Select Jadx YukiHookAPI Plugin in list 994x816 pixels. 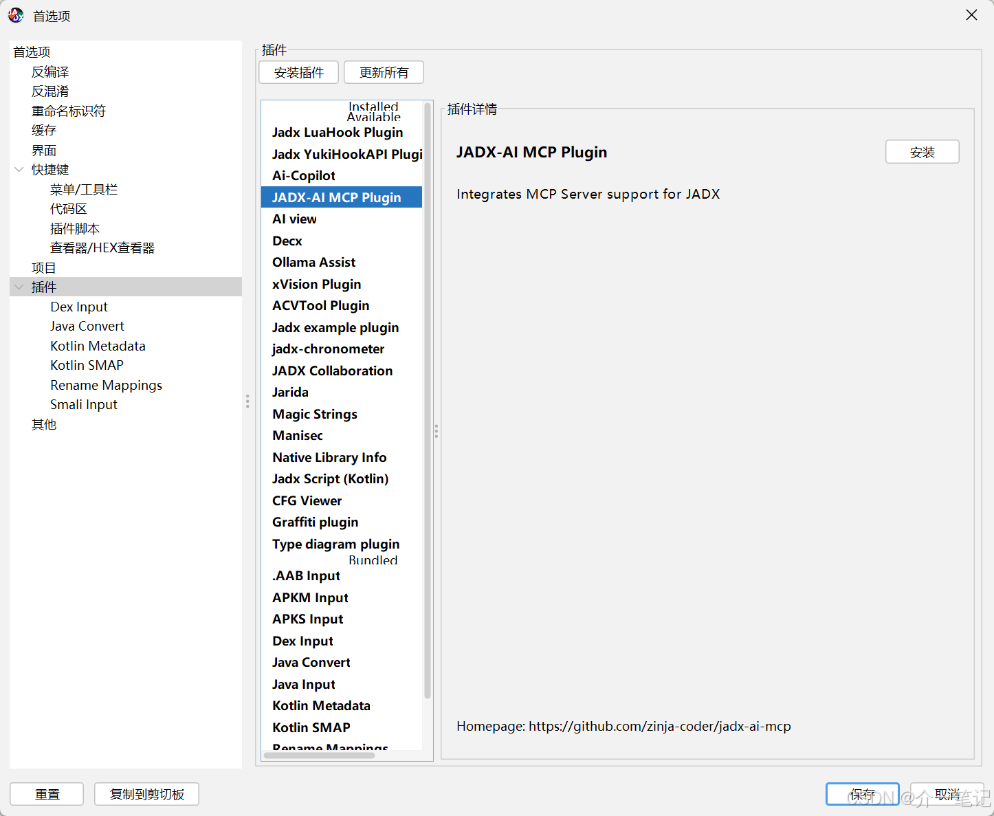342,154
